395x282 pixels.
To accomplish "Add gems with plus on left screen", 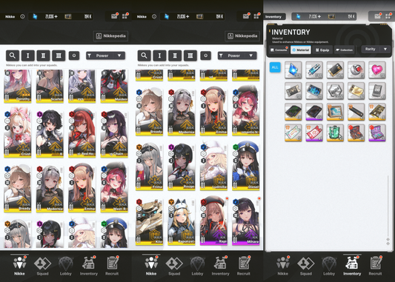I will point(56,16).
